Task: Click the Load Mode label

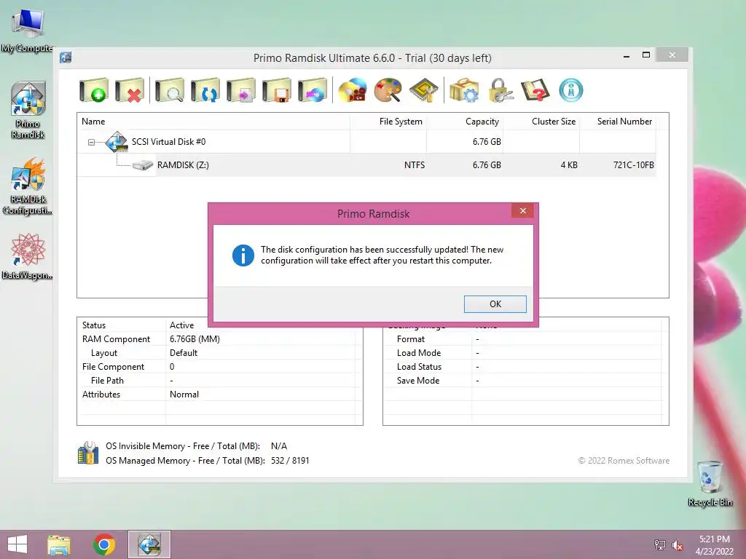Action: (419, 353)
